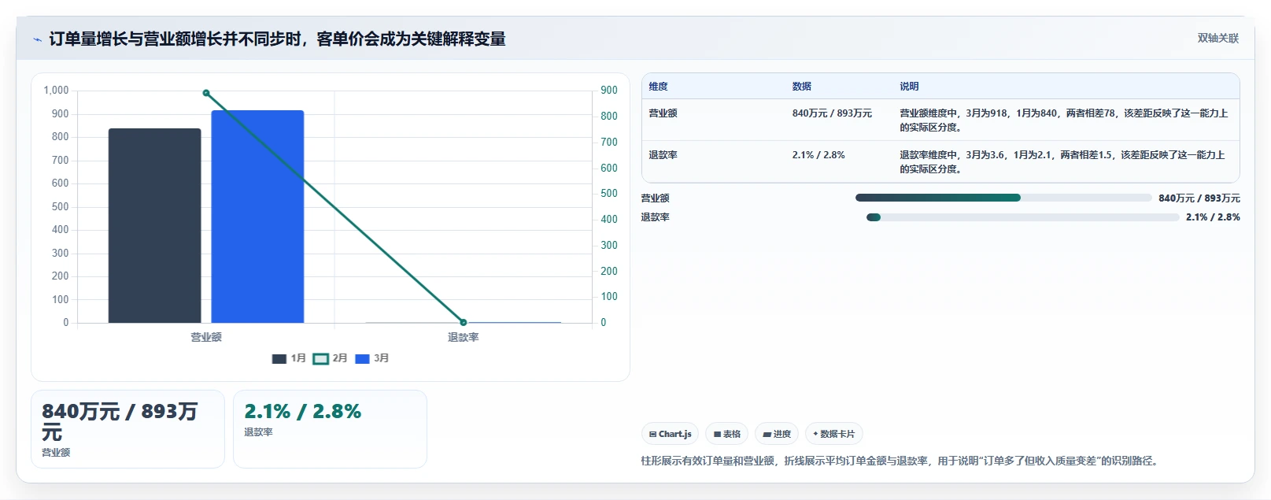Click the 营业额 progress bar

point(1003,198)
